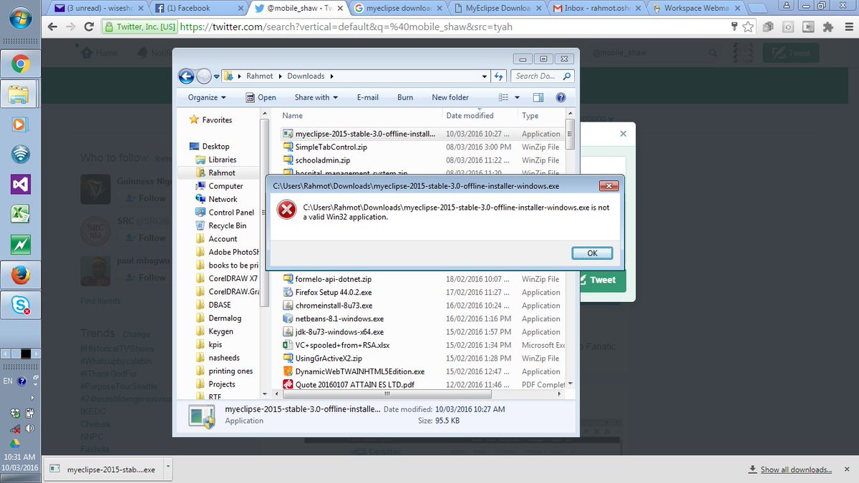Image resolution: width=859 pixels, height=483 pixels.
Task: Switch to the myeclipse download Google tab
Action: click(x=397, y=9)
